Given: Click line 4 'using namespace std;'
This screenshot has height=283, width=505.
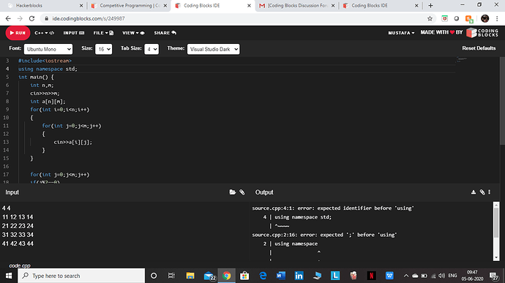Looking at the screenshot, I should pos(48,69).
